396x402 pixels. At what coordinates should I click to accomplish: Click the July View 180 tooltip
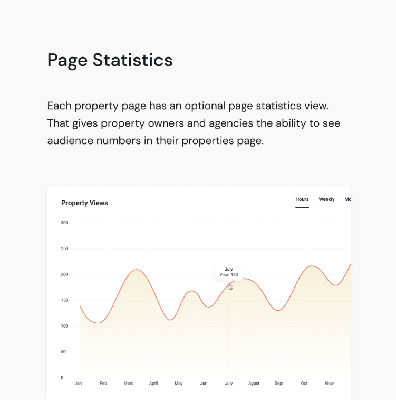point(229,272)
